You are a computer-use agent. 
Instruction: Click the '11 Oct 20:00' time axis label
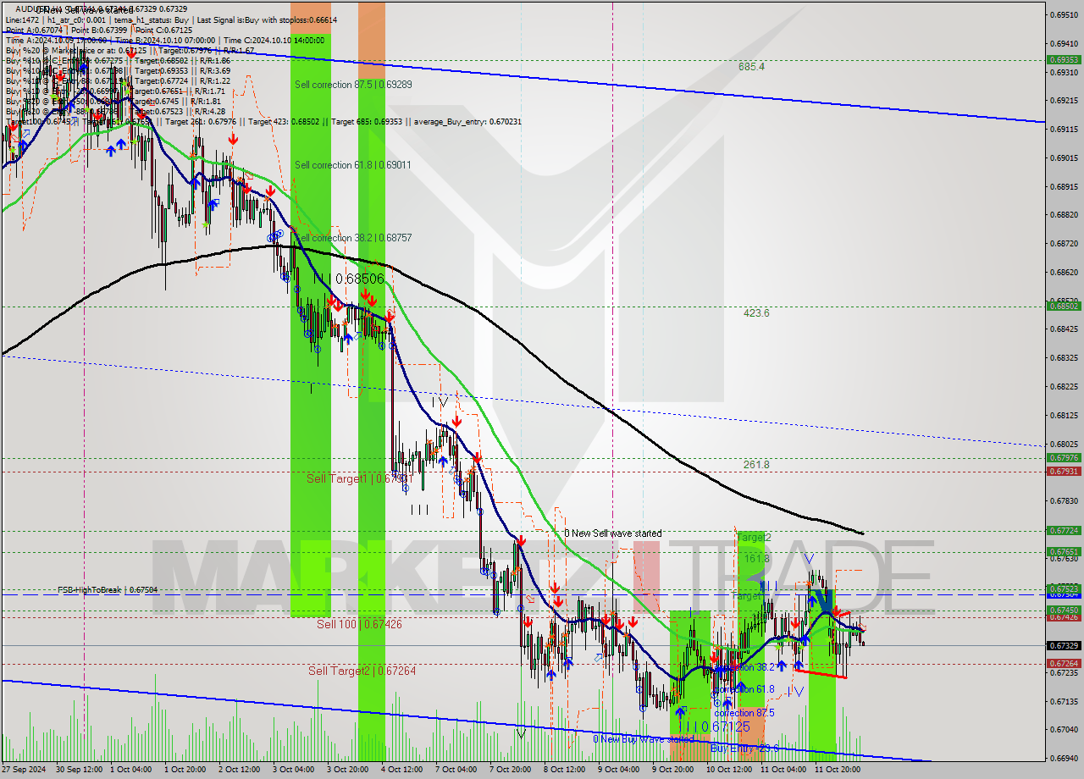[838, 770]
